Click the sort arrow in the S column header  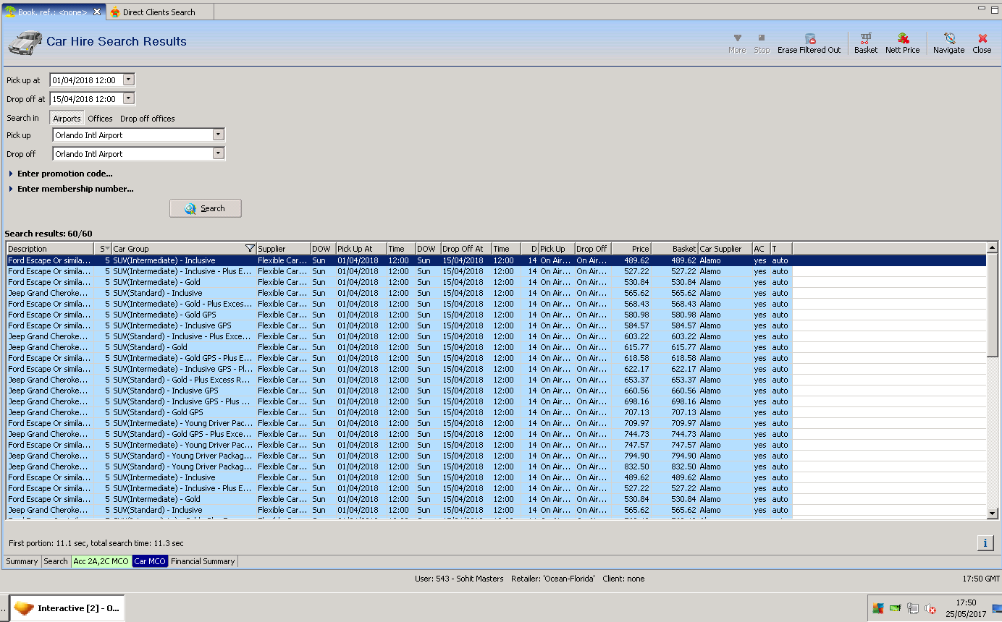[x=107, y=249]
